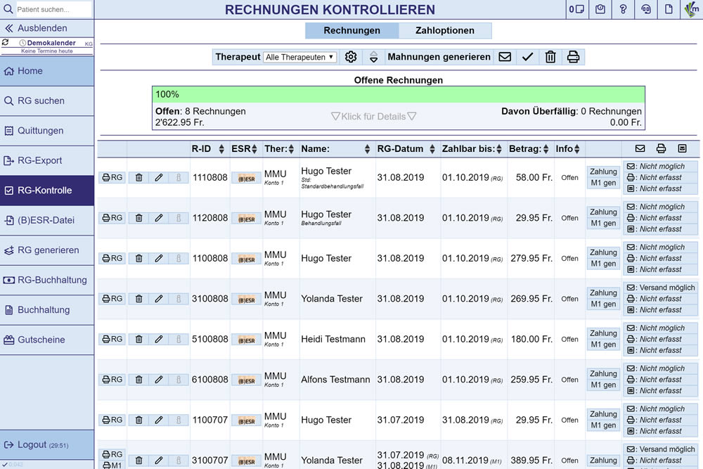Click M1 gen button for Heidi Testmann
This screenshot has height=469, width=703.
[603, 345]
